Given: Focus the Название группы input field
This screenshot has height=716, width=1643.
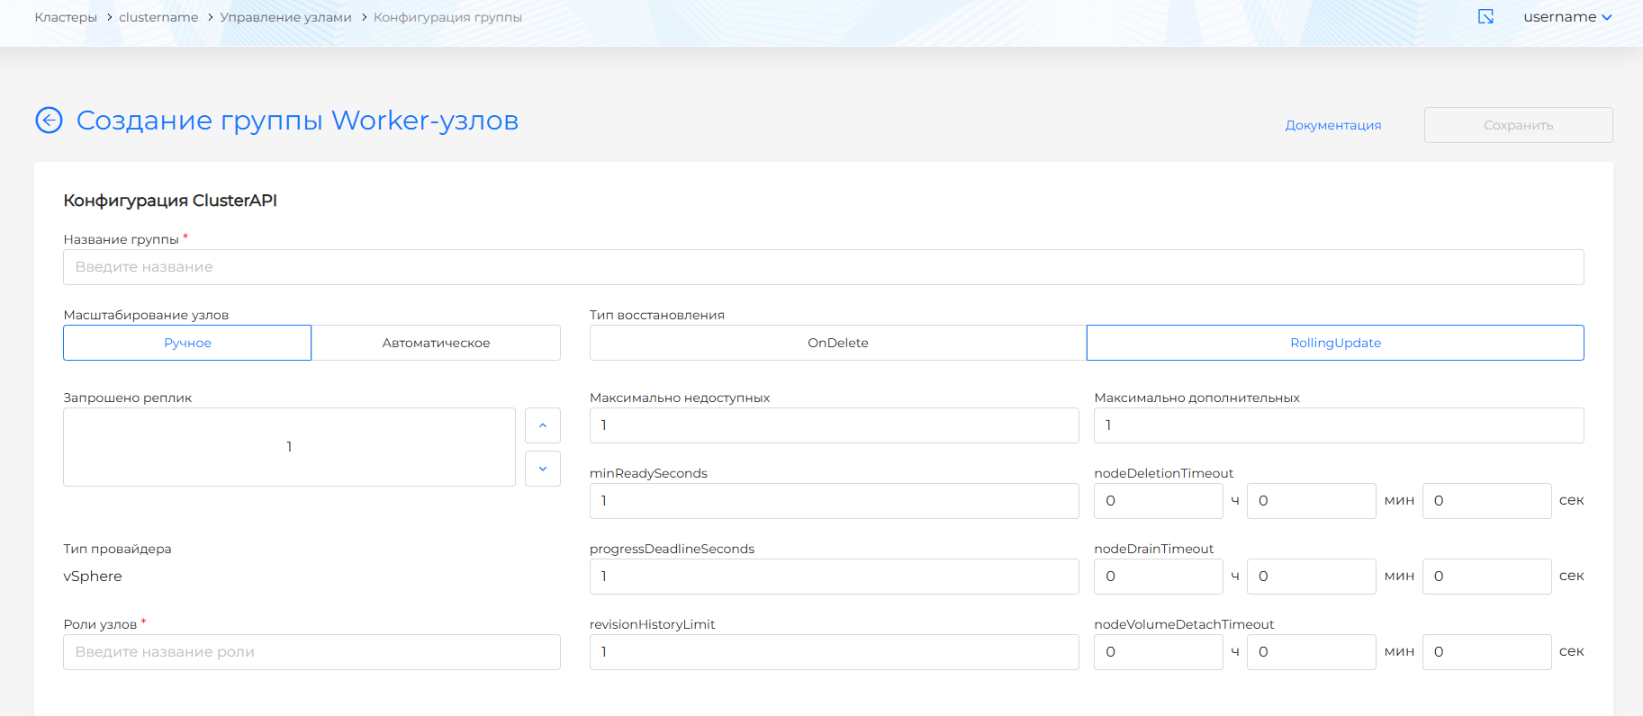Looking at the screenshot, I should click(x=823, y=267).
